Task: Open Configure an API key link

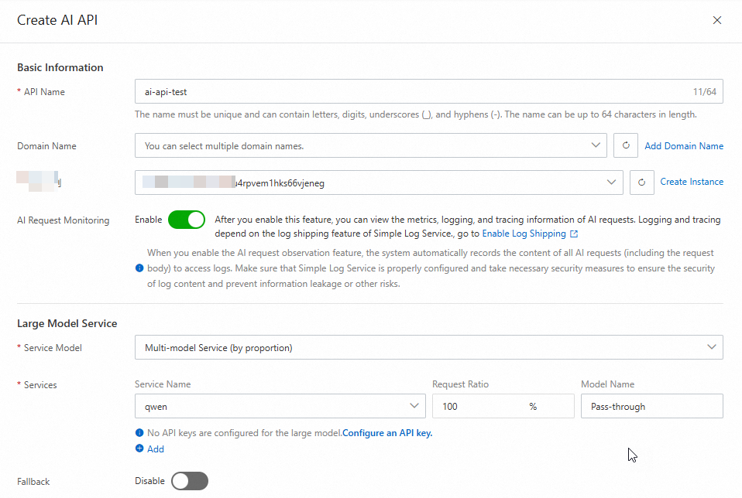Action: pos(386,433)
